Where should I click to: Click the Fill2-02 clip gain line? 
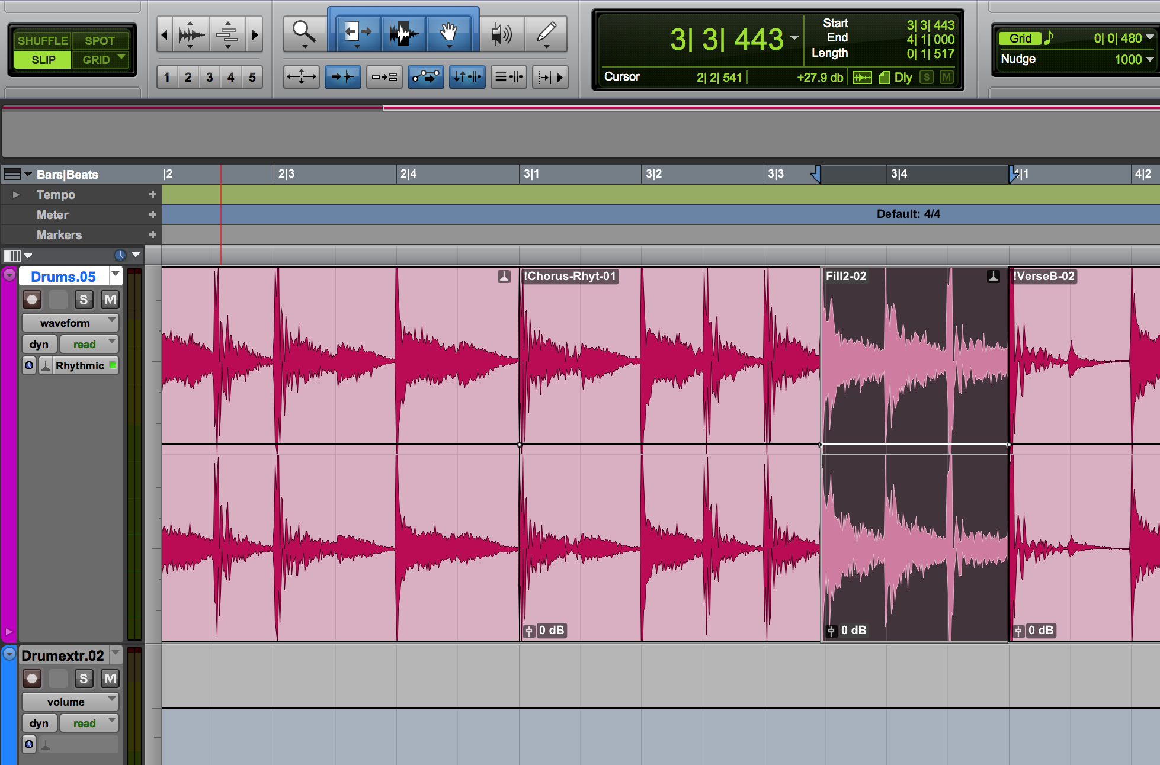point(914,444)
